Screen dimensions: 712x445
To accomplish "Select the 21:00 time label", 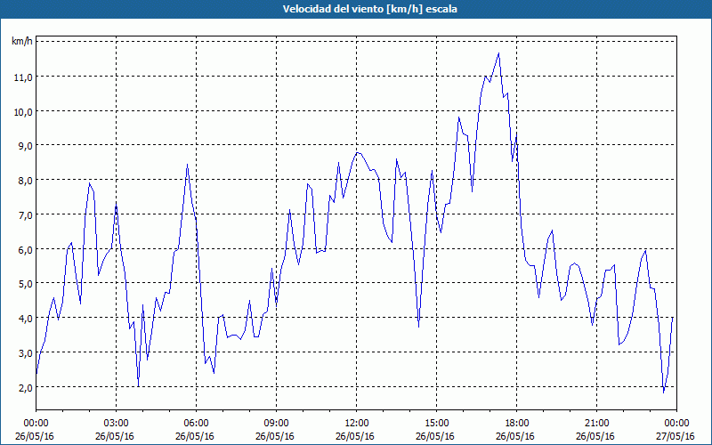I will tap(596, 424).
